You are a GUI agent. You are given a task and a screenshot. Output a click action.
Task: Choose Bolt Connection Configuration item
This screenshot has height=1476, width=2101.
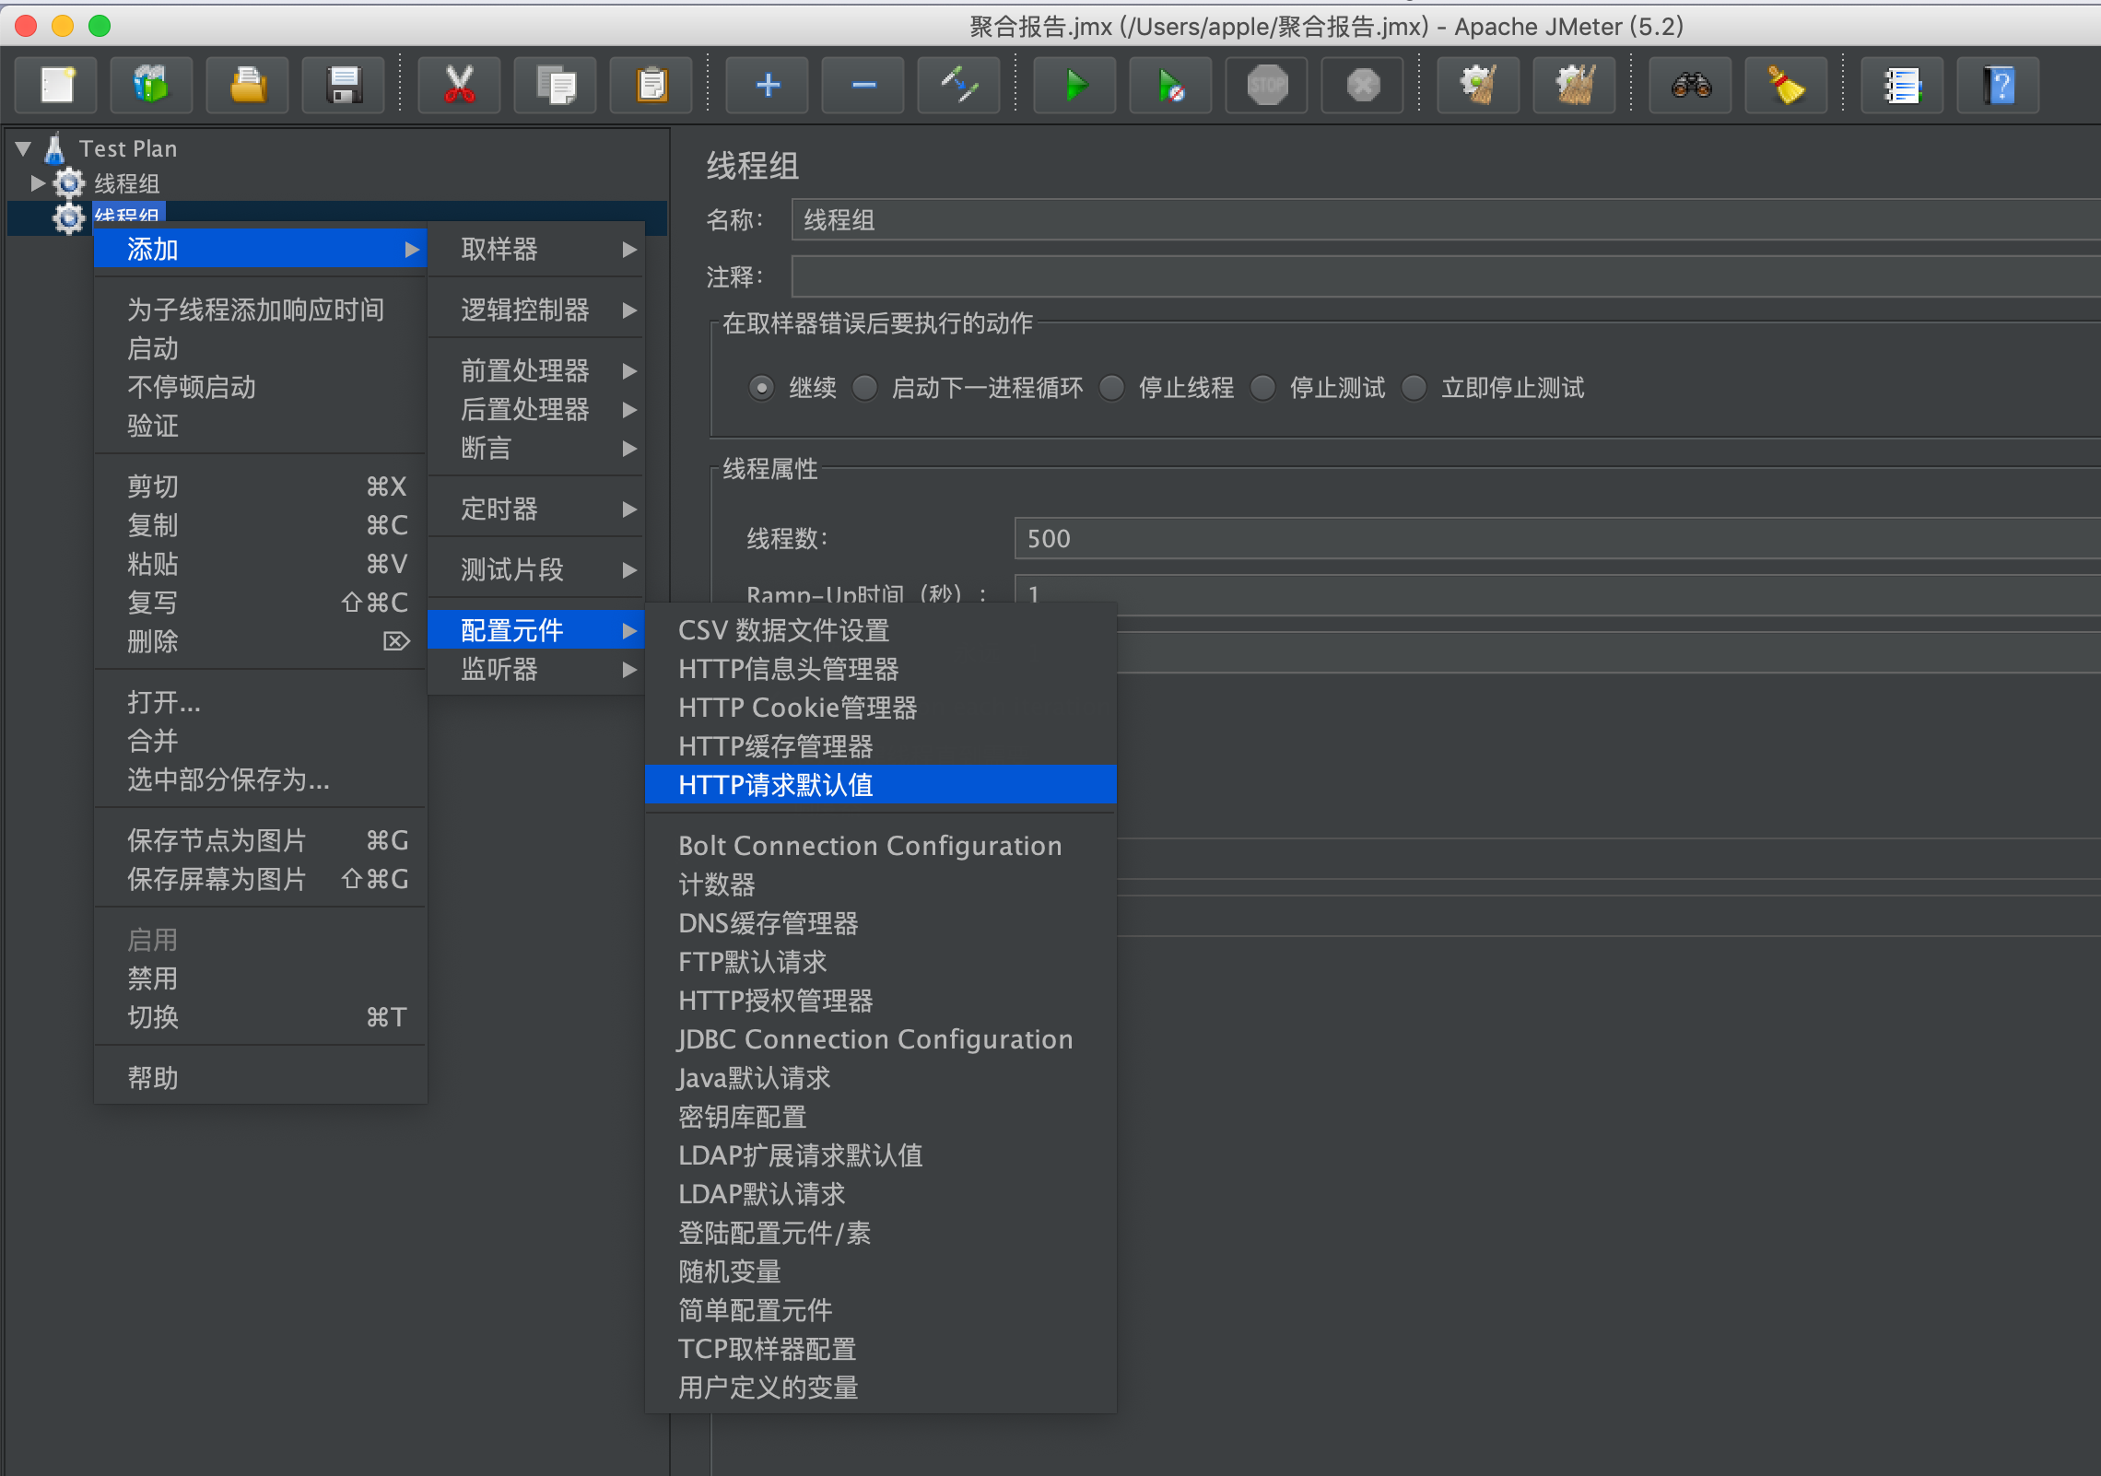(x=881, y=846)
